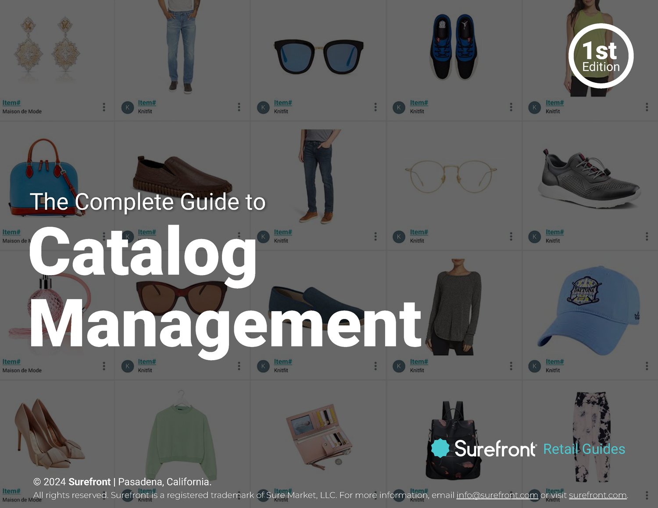Open the overflow menu on the pink wallet card

[x=375, y=495]
